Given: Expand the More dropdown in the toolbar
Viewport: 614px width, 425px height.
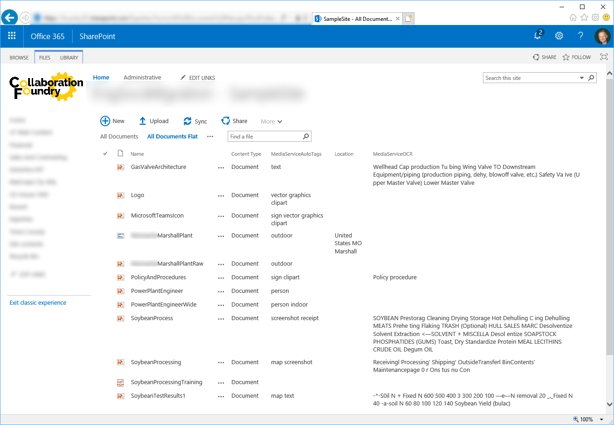Looking at the screenshot, I should tap(271, 121).
